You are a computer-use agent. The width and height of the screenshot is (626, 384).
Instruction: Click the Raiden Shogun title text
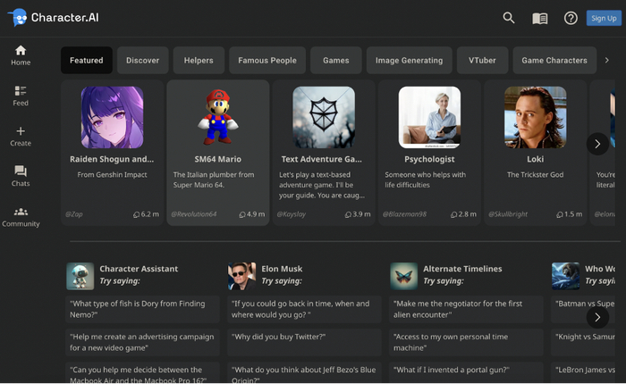[112, 159]
